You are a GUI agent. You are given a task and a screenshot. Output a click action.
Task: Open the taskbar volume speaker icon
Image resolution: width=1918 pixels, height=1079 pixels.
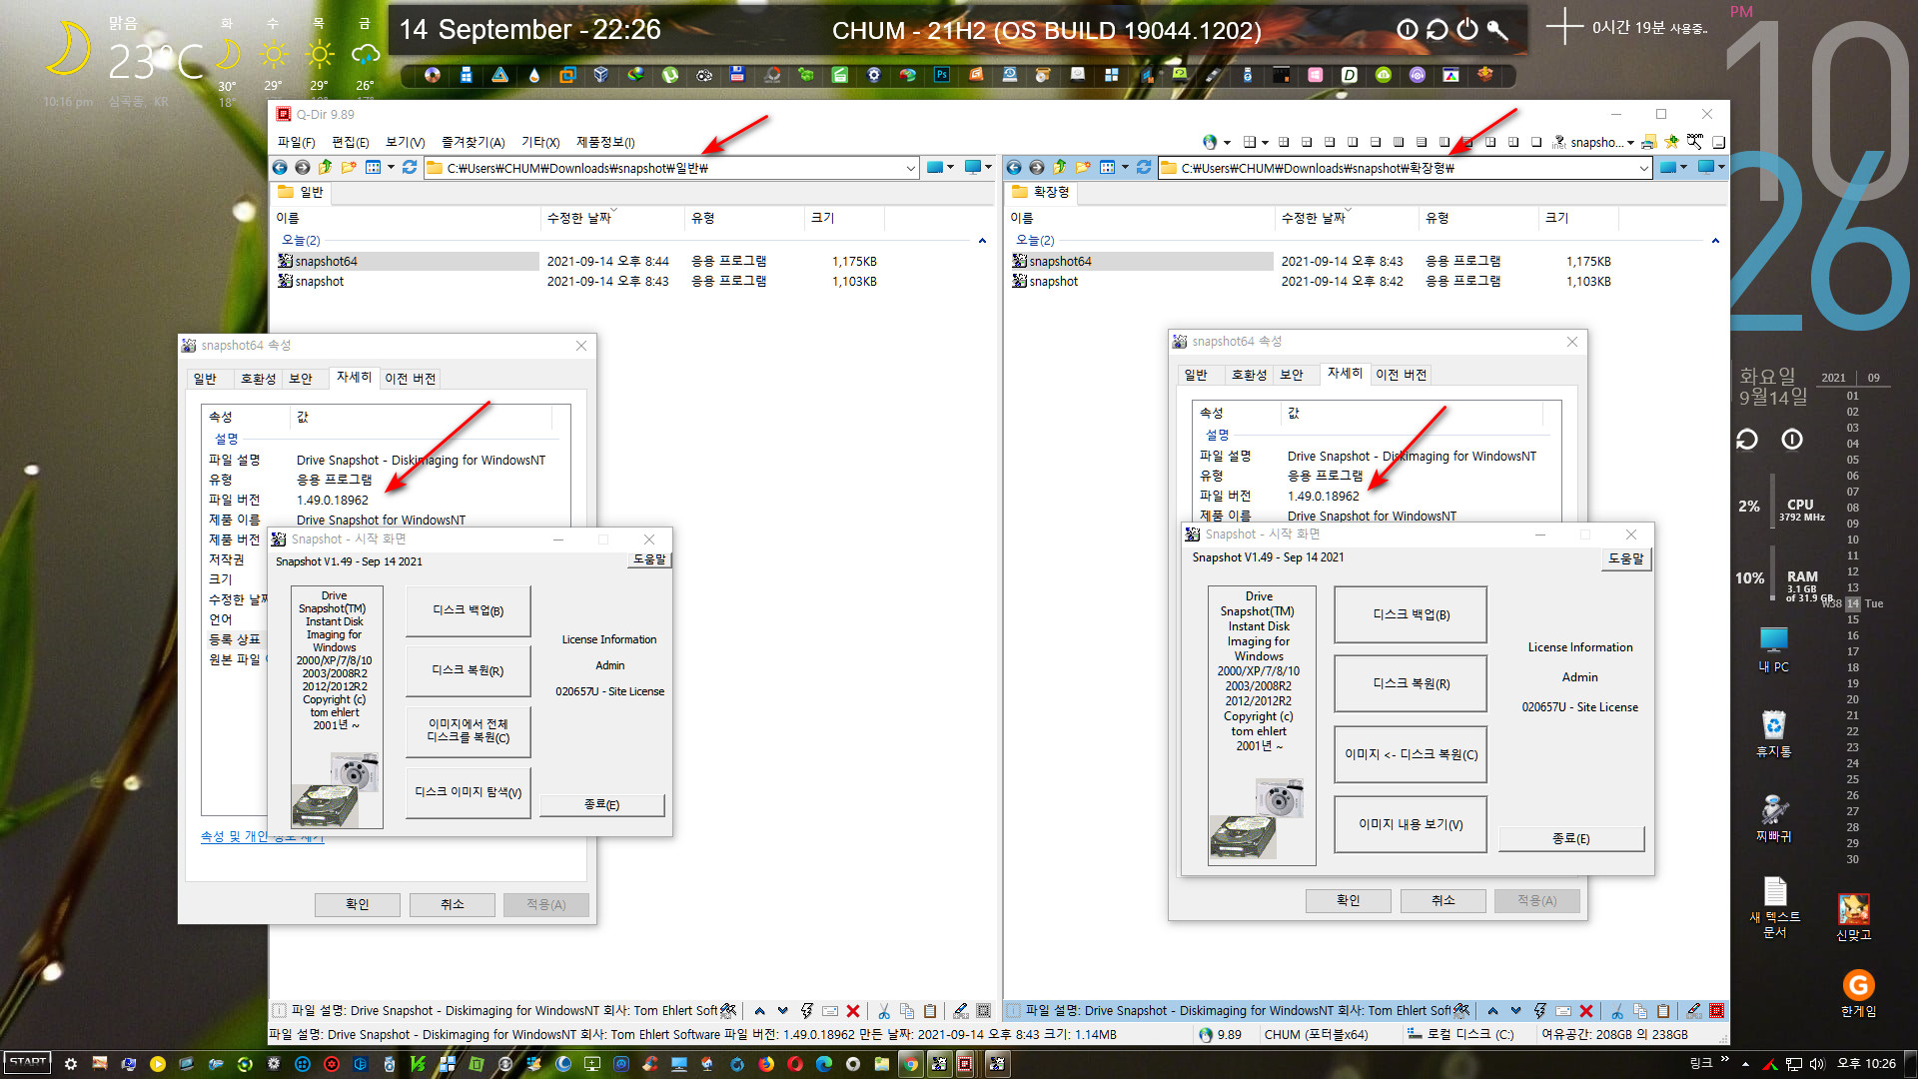[1817, 1063]
